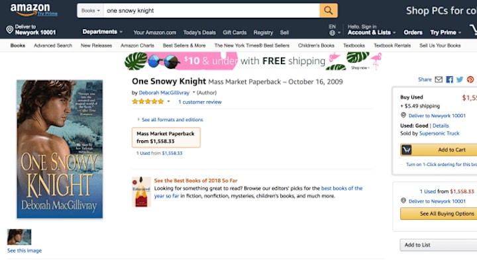The width and height of the screenshot is (477, 268).
Task: Click the Amazon logo
Action: click(x=30, y=9)
